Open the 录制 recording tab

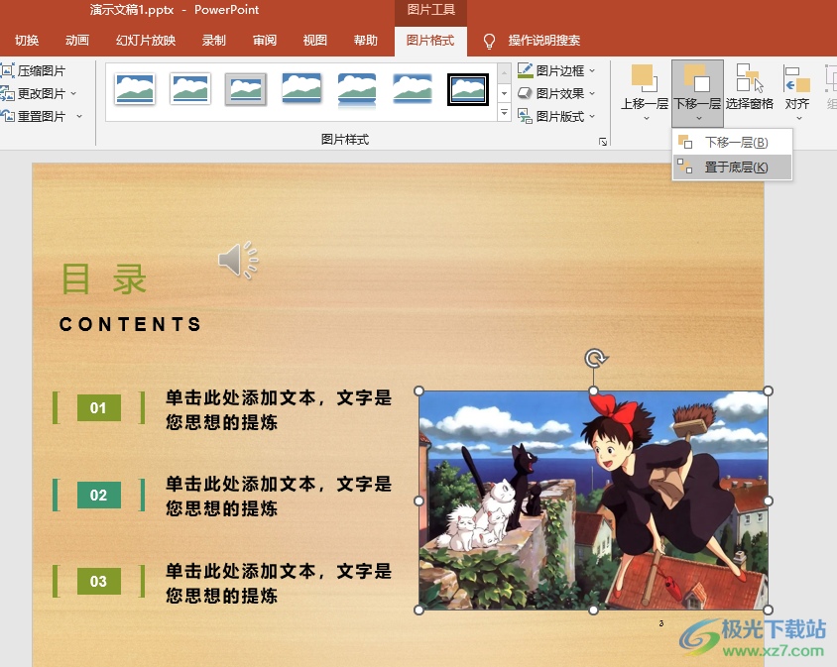[214, 40]
